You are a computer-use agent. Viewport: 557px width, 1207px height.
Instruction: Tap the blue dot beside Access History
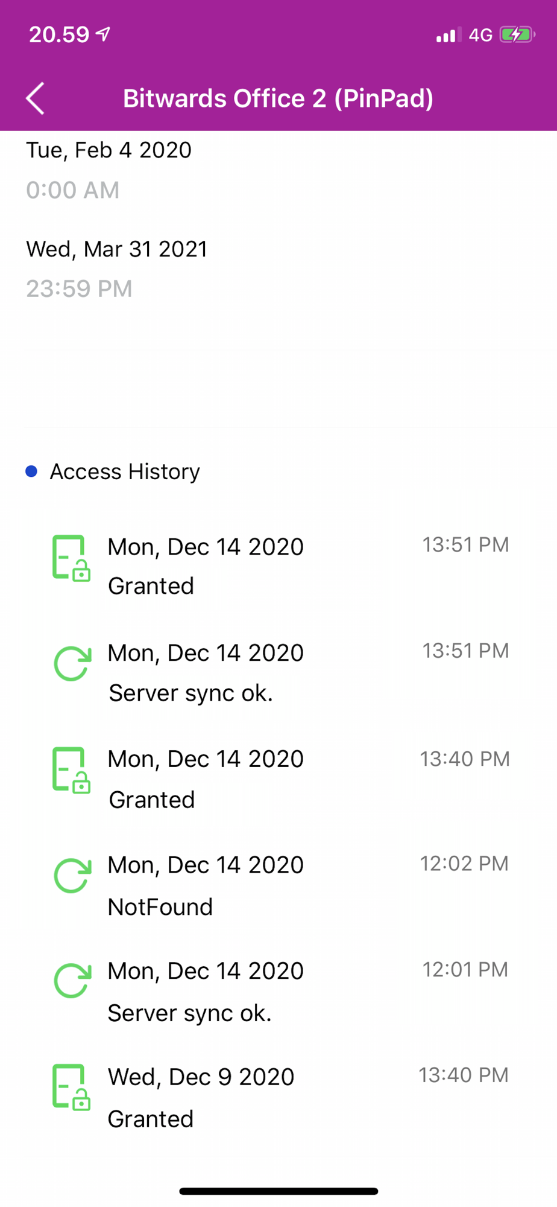(32, 471)
